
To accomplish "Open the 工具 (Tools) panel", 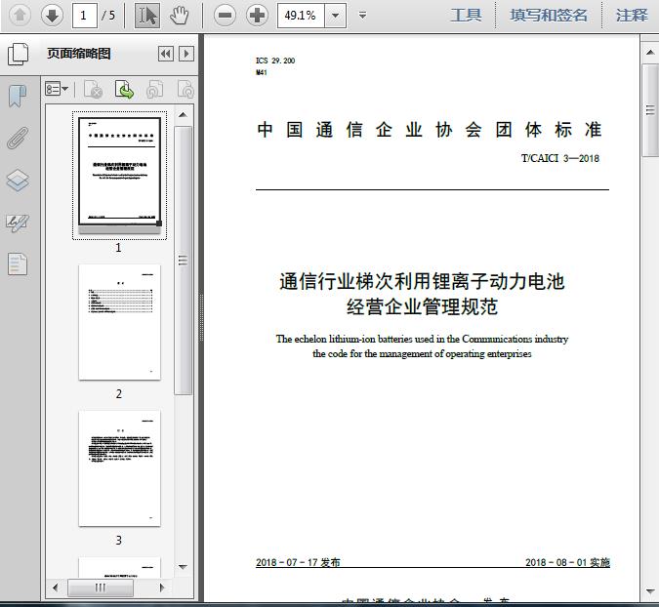I will tap(466, 16).
